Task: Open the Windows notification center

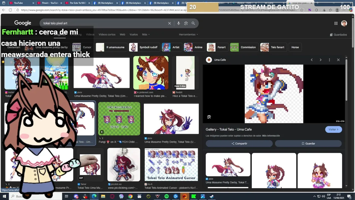Action: [349, 196]
